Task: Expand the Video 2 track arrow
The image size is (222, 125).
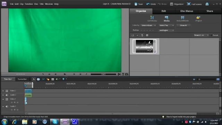Action: click(x=3, y=91)
